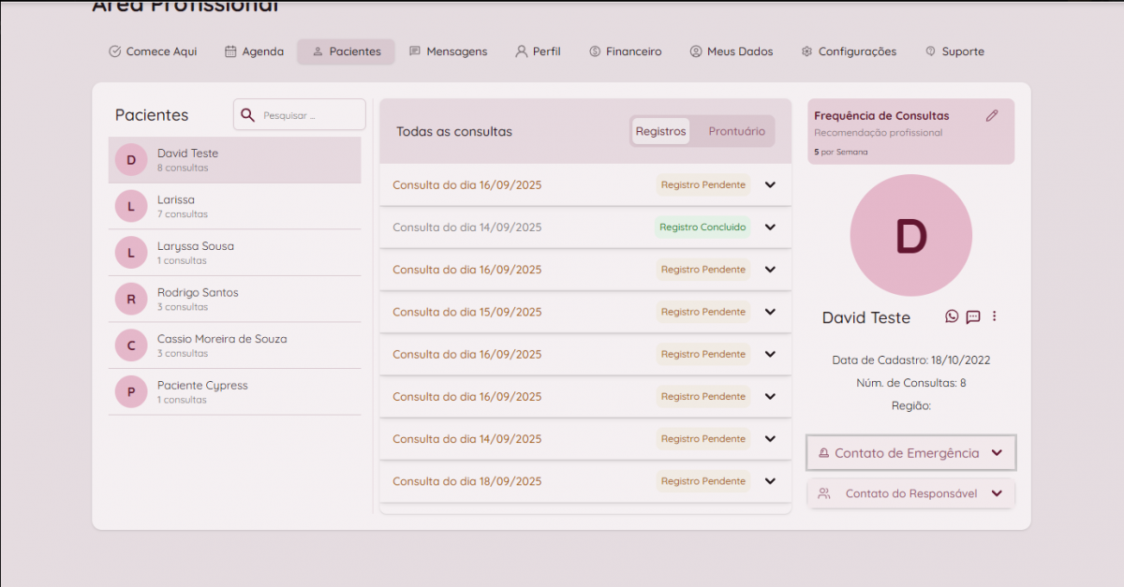
Task: Expand Contato de Emergência section
Action: [910, 453]
